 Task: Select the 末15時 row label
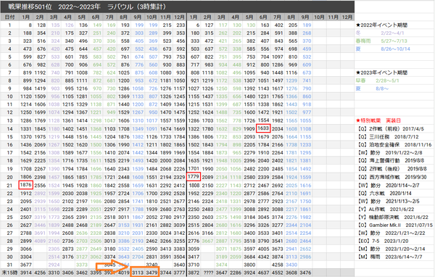click(9, 273)
